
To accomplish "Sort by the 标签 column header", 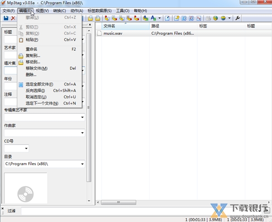I will click(x=221, y=26).
